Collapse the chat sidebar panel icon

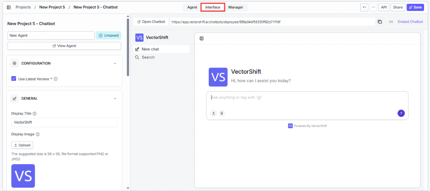202,39
